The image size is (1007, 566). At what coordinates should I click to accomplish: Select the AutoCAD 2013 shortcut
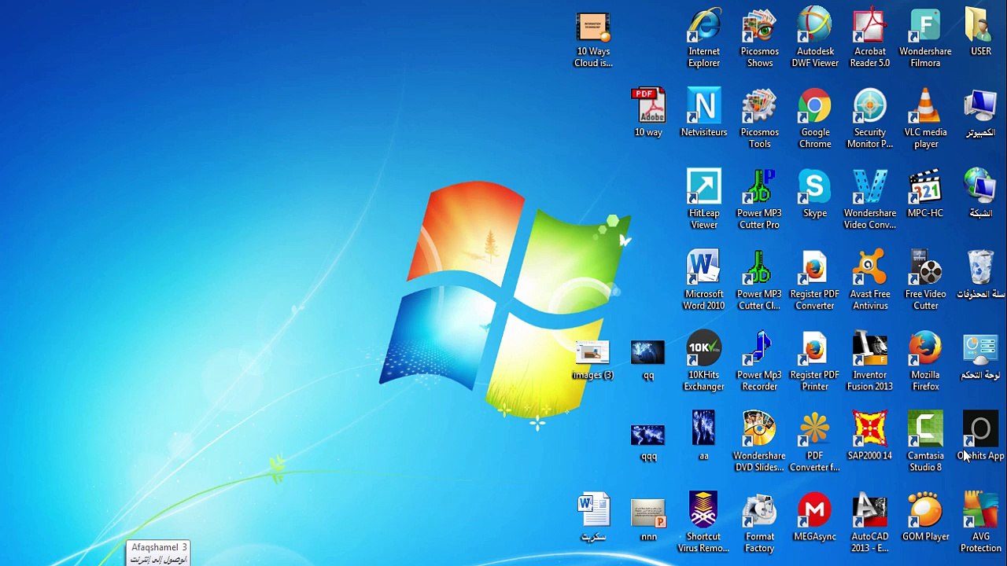point(870,523)
